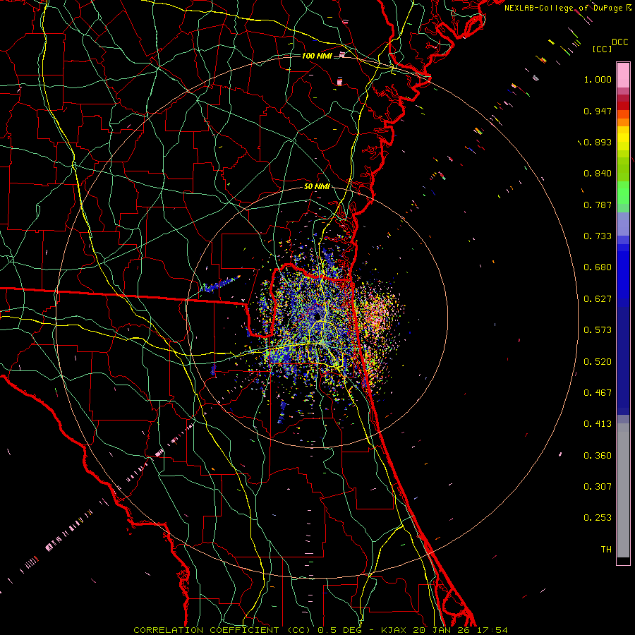Click the CORRELATION COEFFICIENT caption text
635x635 pixels.
point(206,630)
